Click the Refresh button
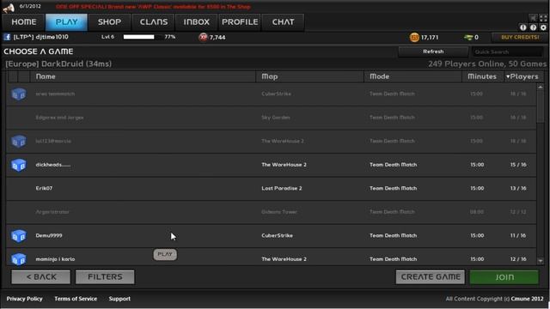 point(433,51)
